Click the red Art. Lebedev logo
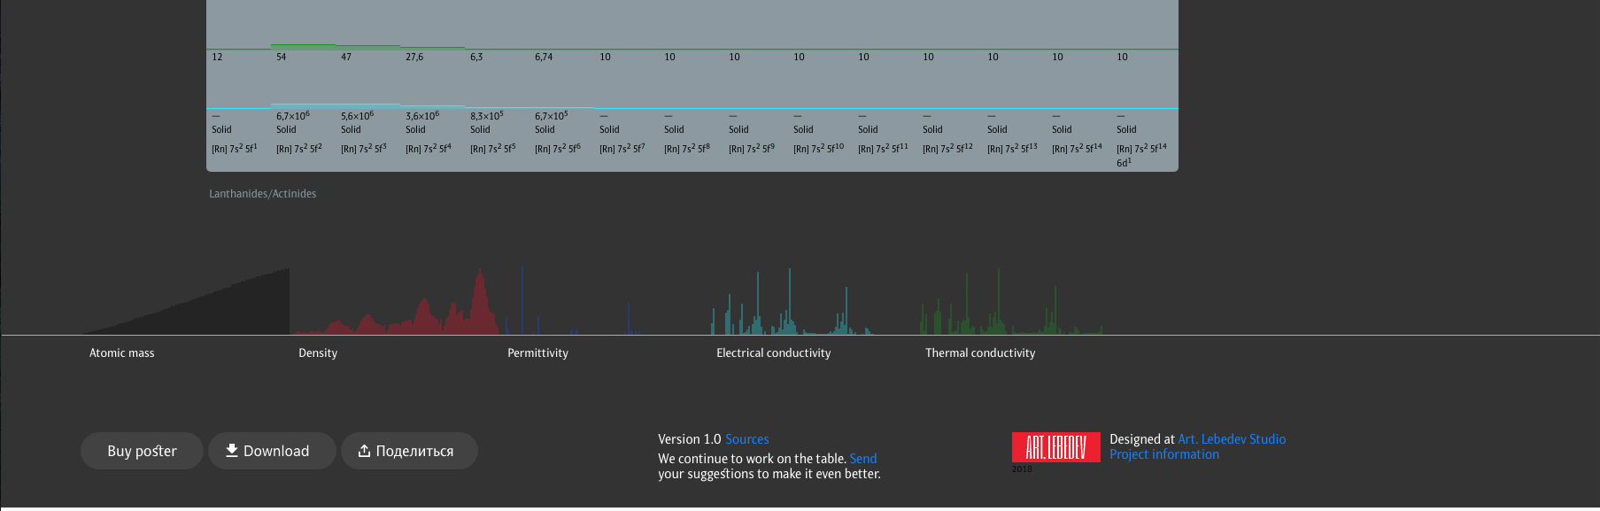Screen dimensions: 1600x511 pos(1055,447)
